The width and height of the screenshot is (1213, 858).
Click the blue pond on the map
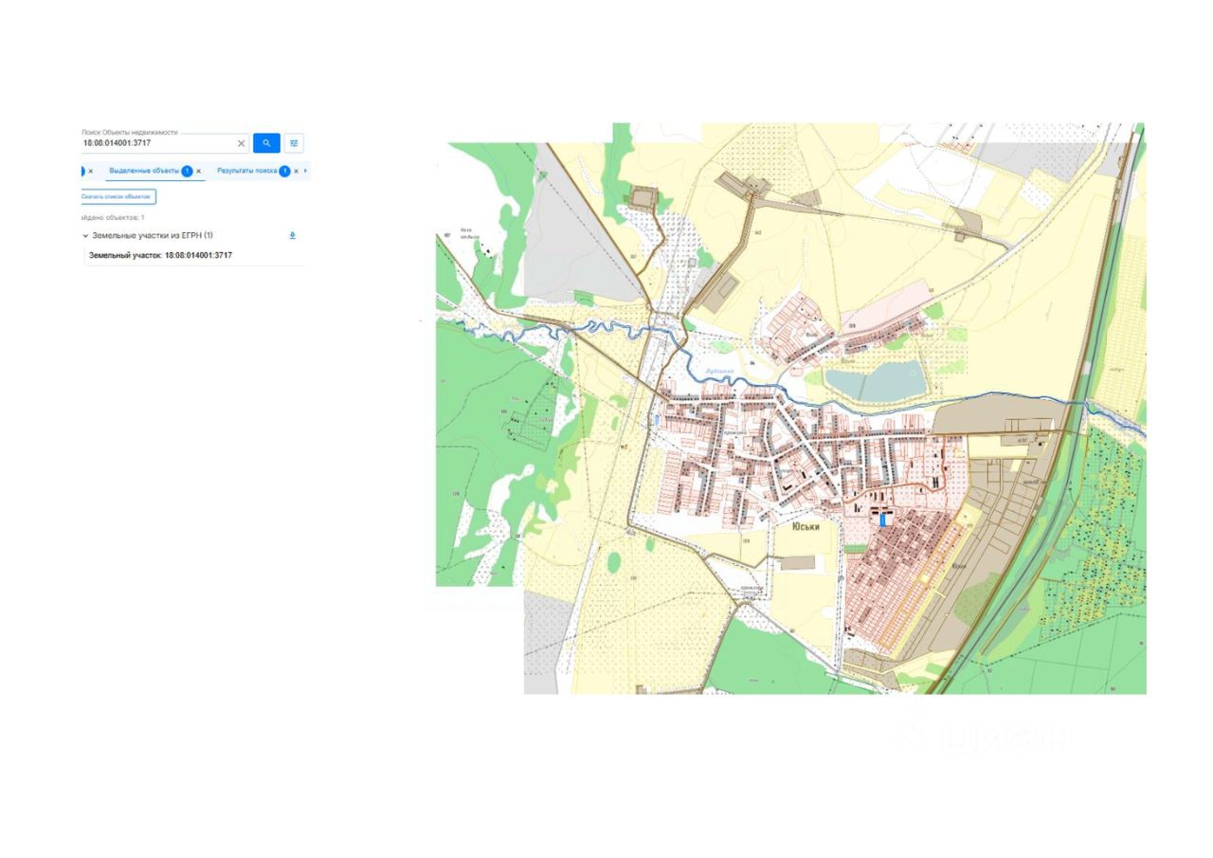click(876, 381)
